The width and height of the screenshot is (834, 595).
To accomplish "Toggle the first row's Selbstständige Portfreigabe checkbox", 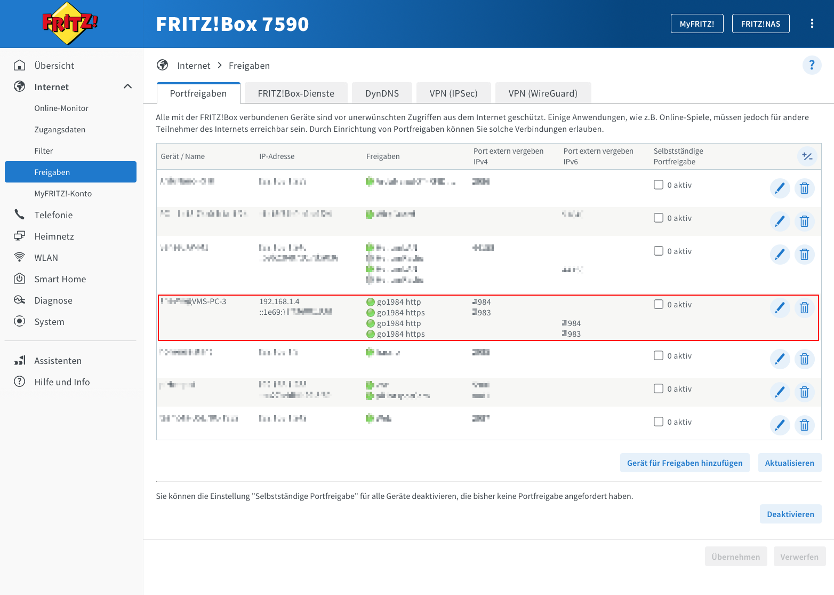I will 659,185.
